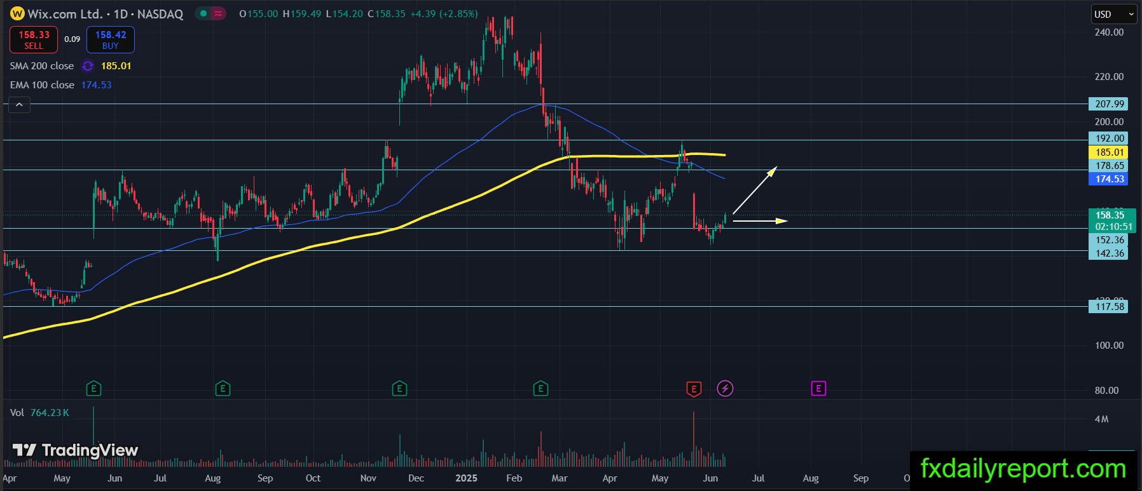Select the SMA 200 close indicator legend
Viewport: 1142px width, 491px height.
(x=42, y=66)
